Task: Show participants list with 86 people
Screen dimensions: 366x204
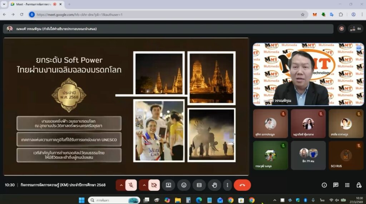Action: tap(356, 29)
